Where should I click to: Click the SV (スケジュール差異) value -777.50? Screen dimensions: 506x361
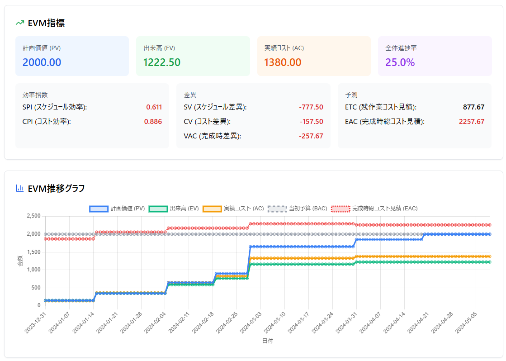[311, 107]
